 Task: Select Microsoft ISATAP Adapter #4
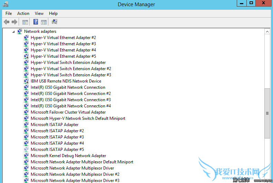coord(57,143)
